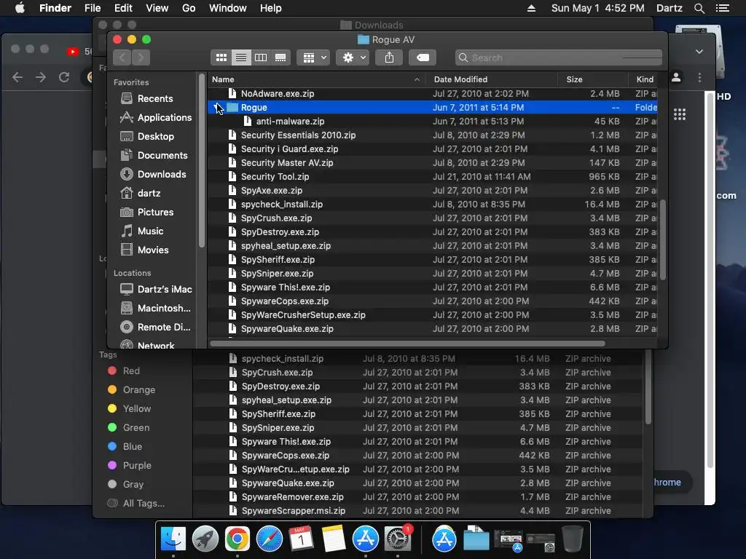Switch Rogue AV window to list view
Viewport: 746px width, 559px height.
point(241,58)
